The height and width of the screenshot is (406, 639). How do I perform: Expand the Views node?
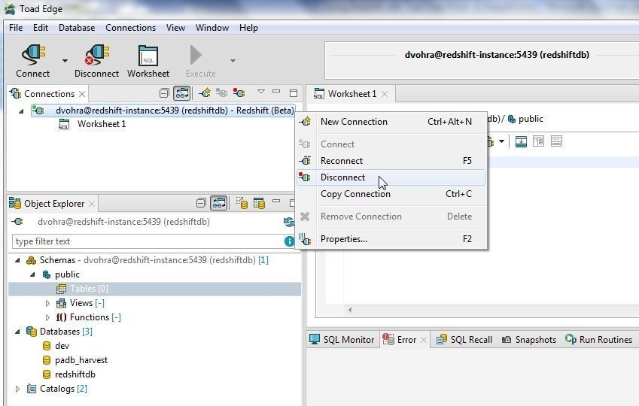pyautogui.click(x=47, y=304)
